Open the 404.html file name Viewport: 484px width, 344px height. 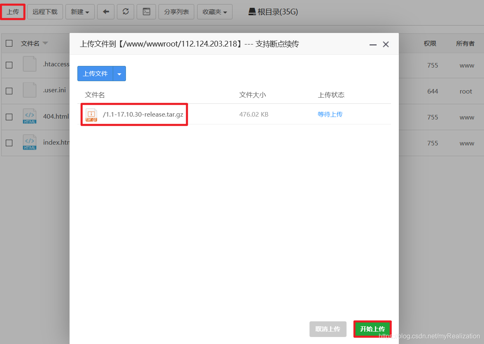pyautogui.click(x=56, y=116)
